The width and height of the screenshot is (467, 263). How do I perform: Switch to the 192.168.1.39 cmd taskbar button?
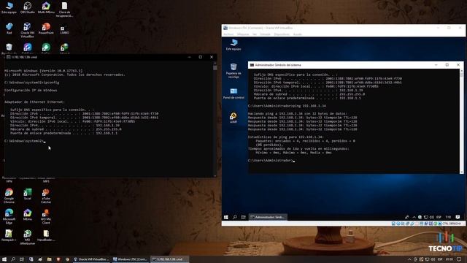169,259
